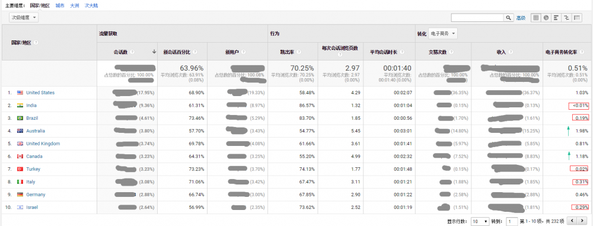This screenshot has height=226, width=593.
Task: Click the 高级 advanced filter link
Action: (521, 18)
